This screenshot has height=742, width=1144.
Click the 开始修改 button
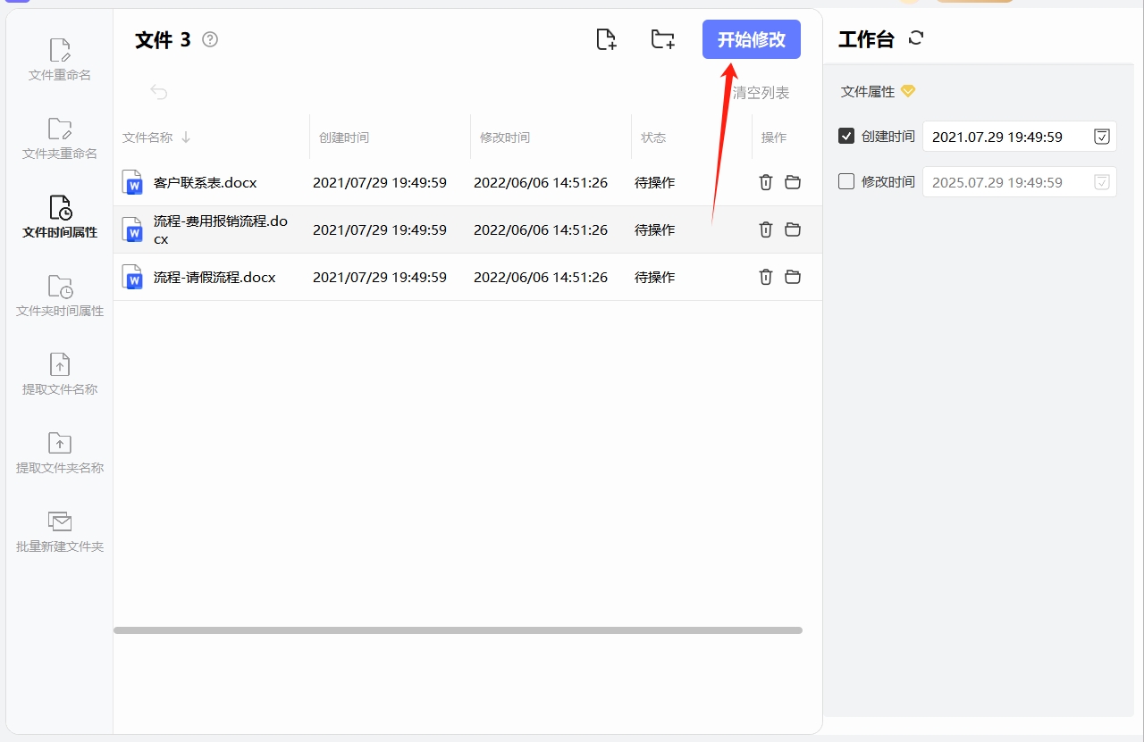click(752, 39)
